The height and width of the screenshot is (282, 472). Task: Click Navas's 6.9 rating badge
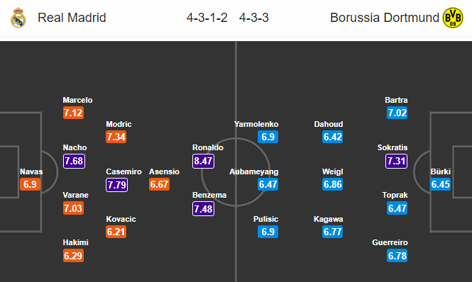[x=30, y=184]
